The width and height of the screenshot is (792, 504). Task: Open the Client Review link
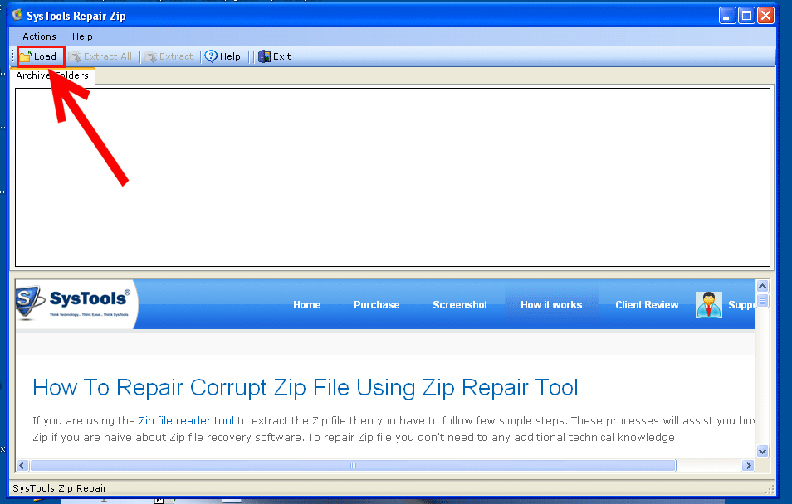[647, 304]
